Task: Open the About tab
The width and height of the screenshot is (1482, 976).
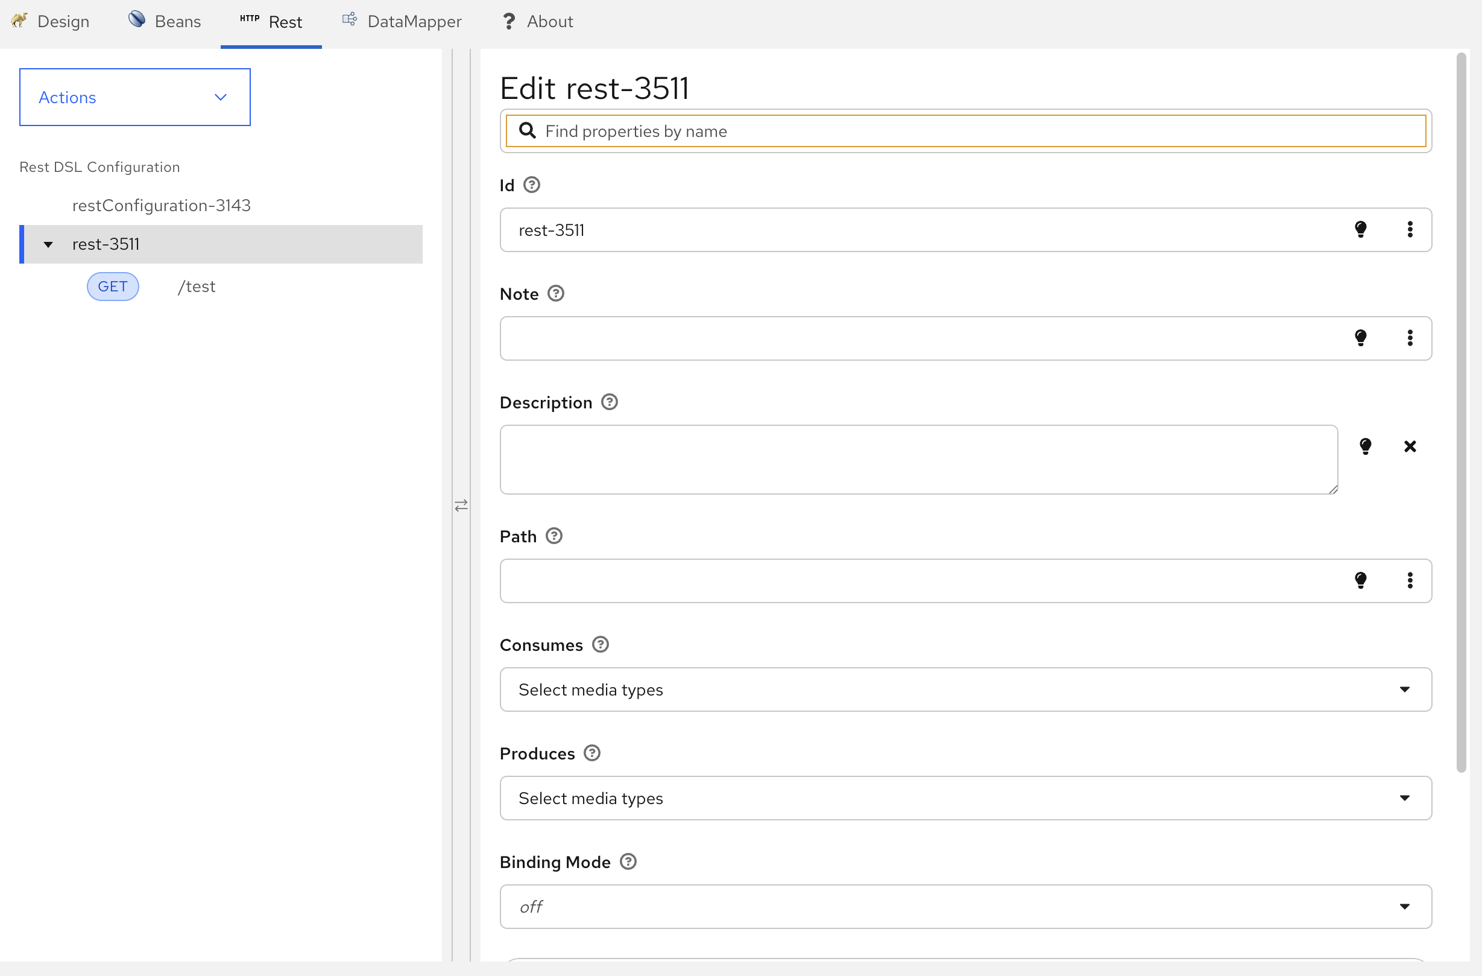Action: [537, 22]
